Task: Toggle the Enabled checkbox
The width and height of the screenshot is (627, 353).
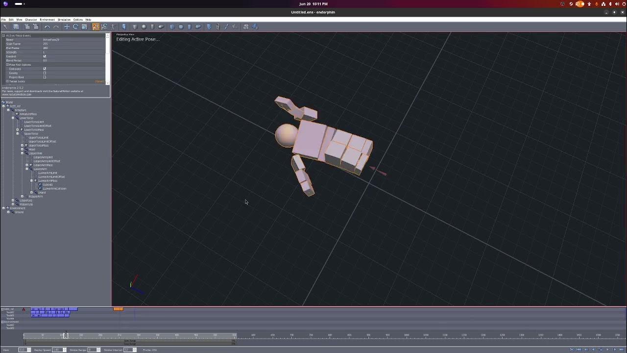Action: pyautogui.click(x=45, y=56)
